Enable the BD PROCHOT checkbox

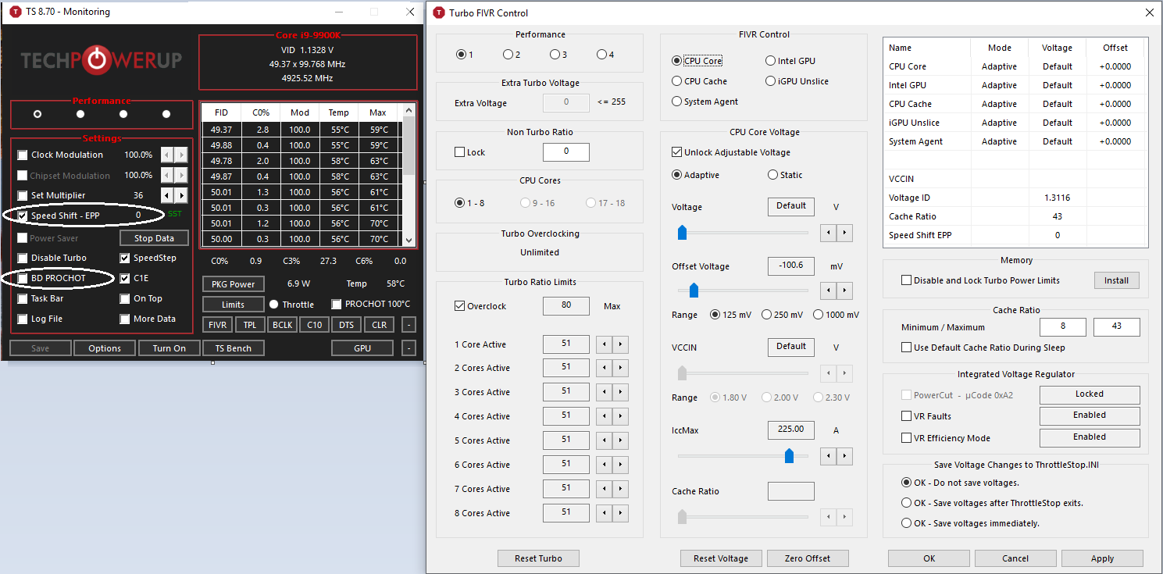pos(23,278)
